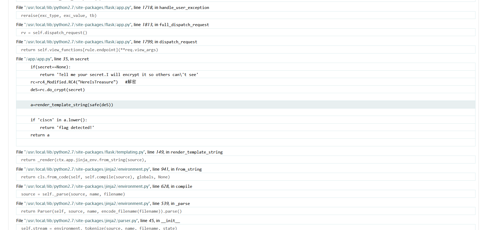The height and width of the screenshot is (230, 487).
Task: Open the dispatch_request frame header, line 1799
Action: point(107,42)
